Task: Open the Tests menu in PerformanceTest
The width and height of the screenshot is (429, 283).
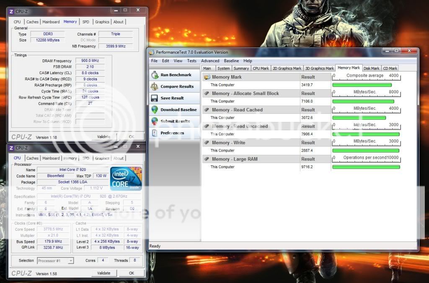Action: coord(191,61)
